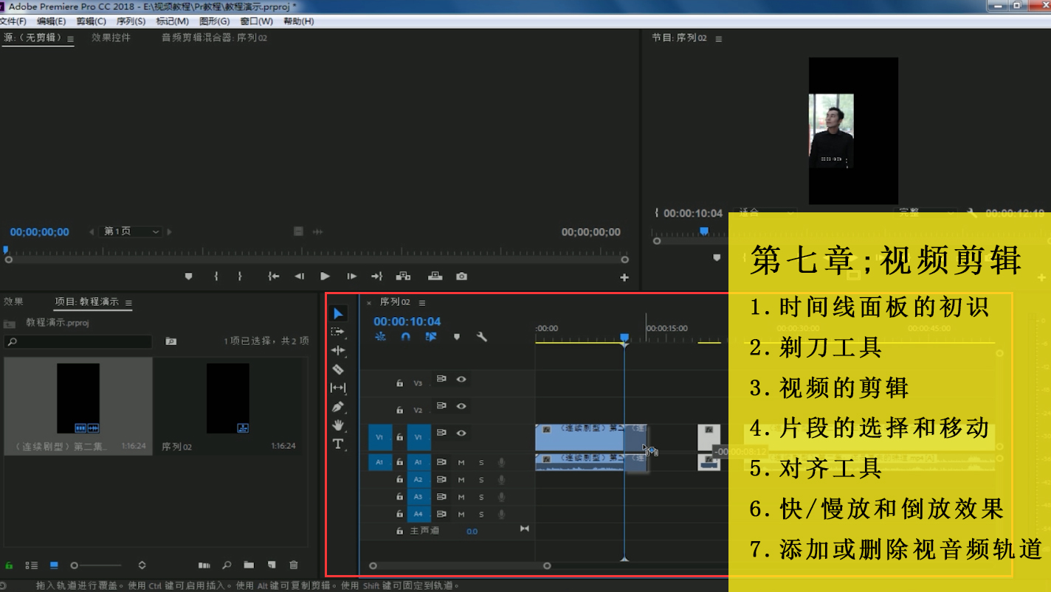Open project panel menu
1051x592 pixels.
[x=128, y=303]
